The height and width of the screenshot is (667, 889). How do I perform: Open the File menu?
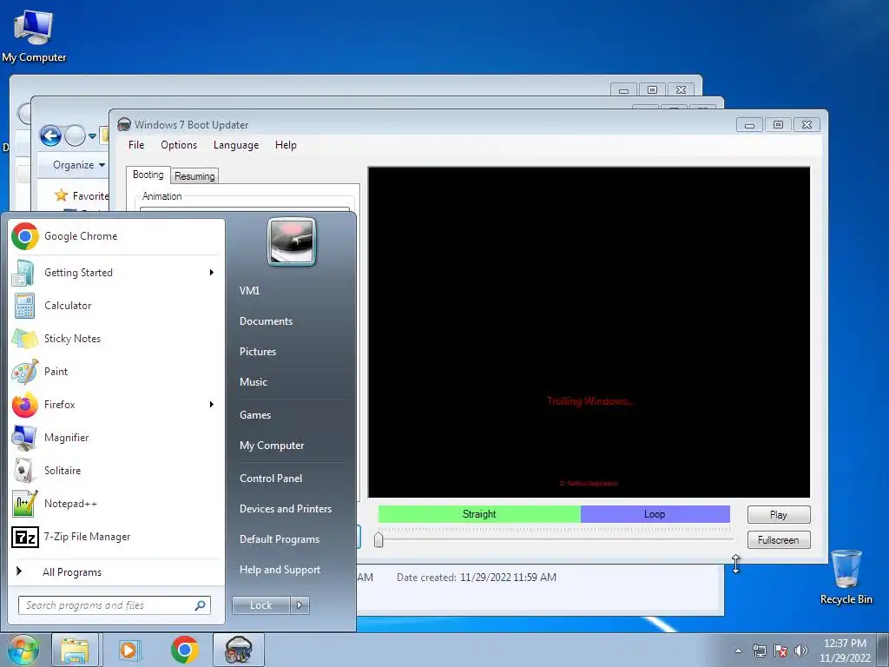coord(136,145)
